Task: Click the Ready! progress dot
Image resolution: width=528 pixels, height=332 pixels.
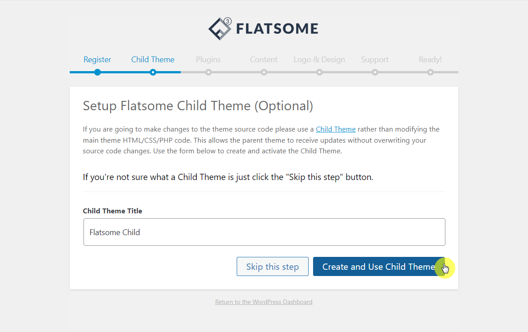Action: tap(430, 72)
